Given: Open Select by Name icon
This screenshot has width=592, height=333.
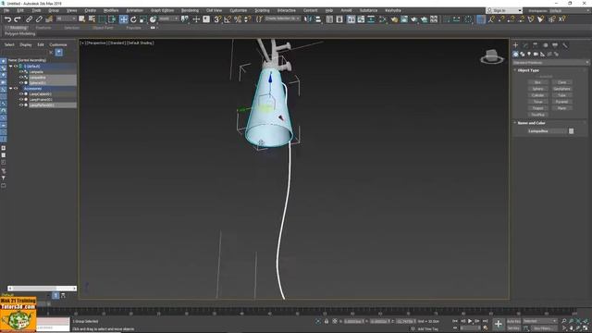Looking at the screenshot, I should [x=92, y=19].
